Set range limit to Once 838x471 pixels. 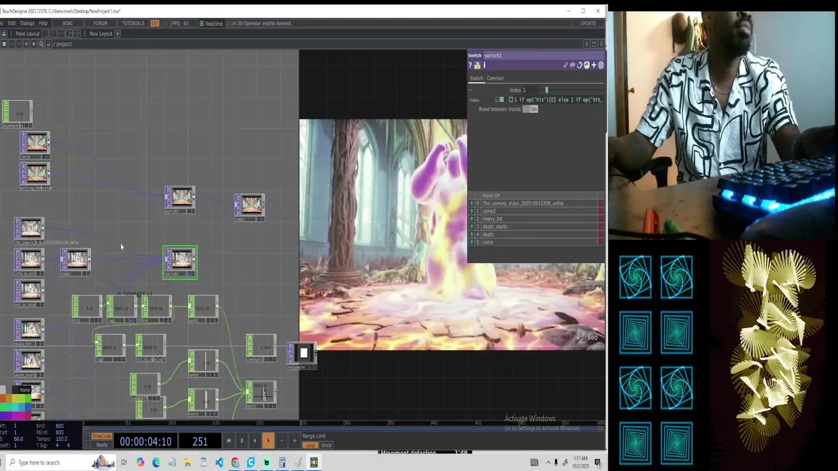[x=326, y=445]
